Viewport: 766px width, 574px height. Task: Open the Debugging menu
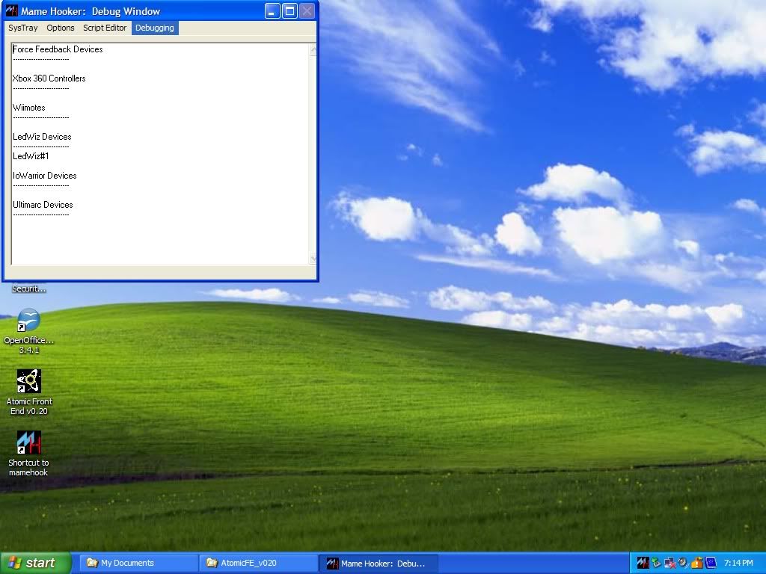pyautogui.click(x=155, y=28)
